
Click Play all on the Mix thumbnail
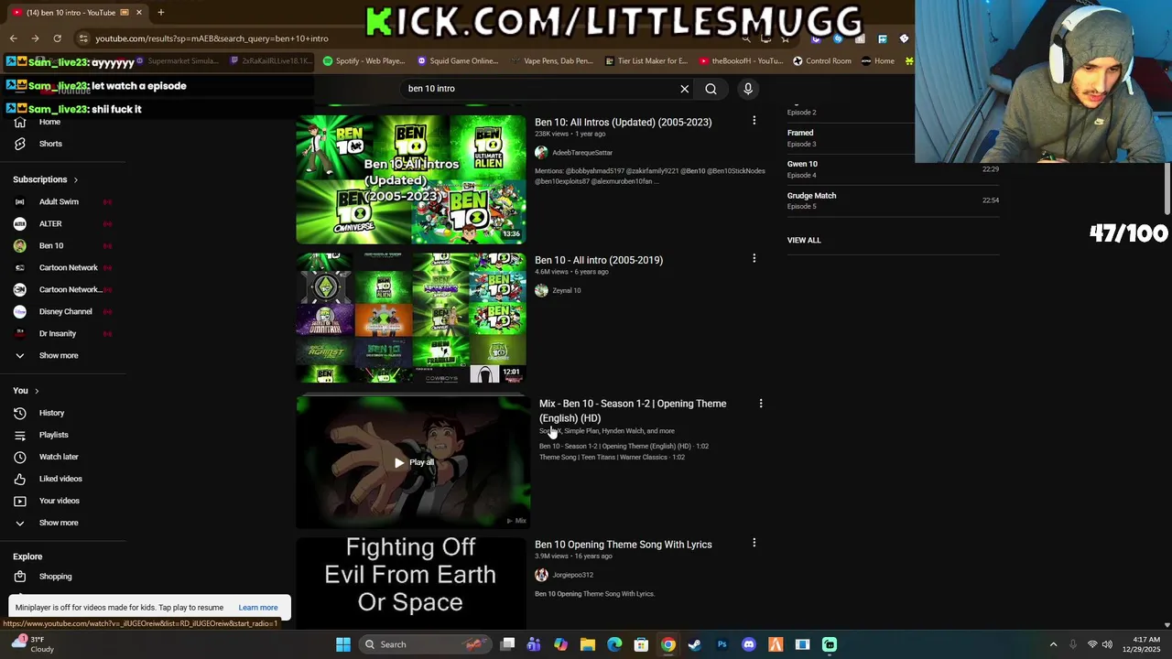414,462
